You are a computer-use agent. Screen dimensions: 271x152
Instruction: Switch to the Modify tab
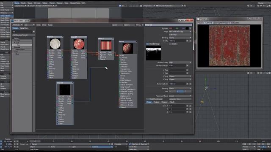tap(23, 3)
